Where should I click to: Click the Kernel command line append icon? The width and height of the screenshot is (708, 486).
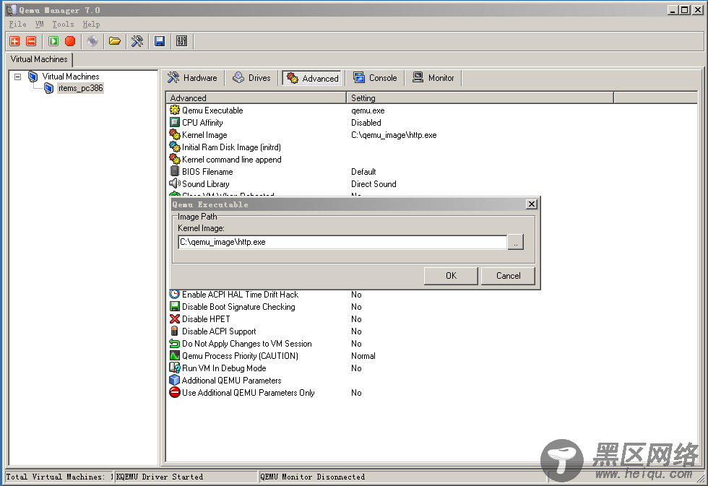tap(175, 159)
